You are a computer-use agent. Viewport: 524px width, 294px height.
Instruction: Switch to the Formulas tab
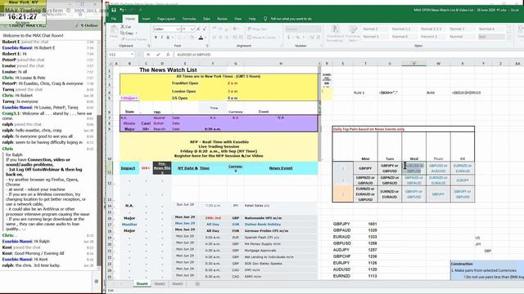pyautogui.click(x=189, y=19)
